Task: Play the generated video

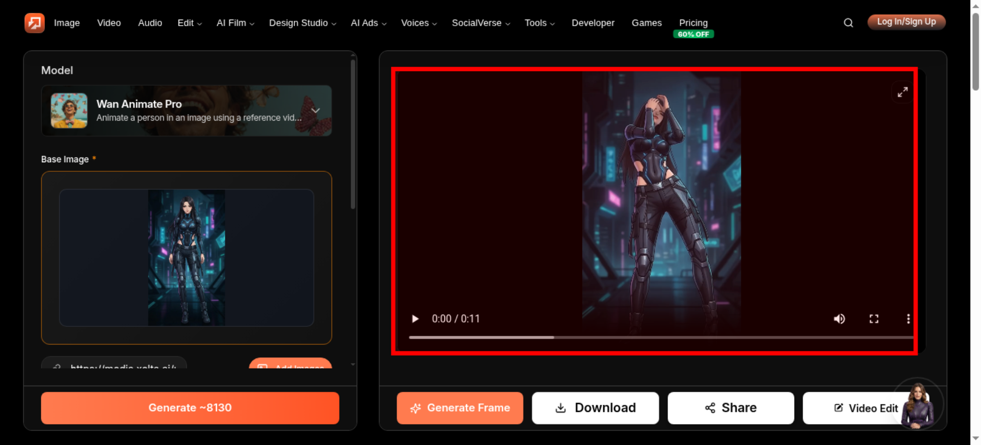Action: 415,319
